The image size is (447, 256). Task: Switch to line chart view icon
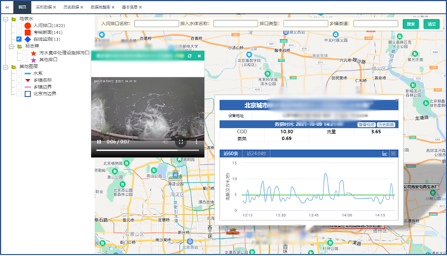pos(385,153)
